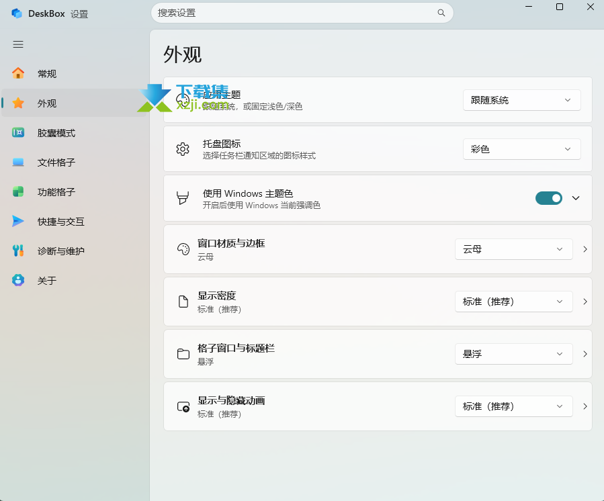The height and width of the screenshot is (501, 604).
Task: Click the animation icon beside 显示与隐藏动画
Action: click(183, 407)
